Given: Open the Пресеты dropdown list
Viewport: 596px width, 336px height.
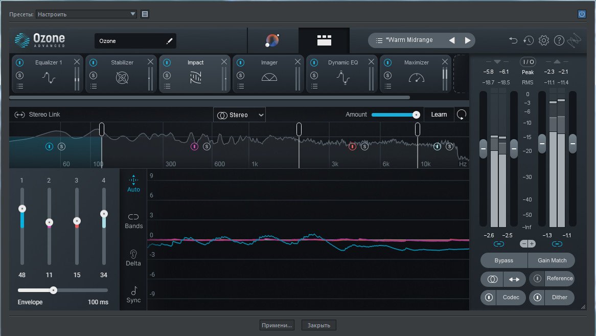Looking at the screenshot, I should (86, 14).
